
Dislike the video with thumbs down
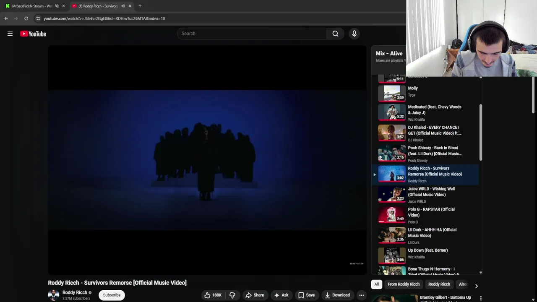pyautogui.click(x=232, y=295)
